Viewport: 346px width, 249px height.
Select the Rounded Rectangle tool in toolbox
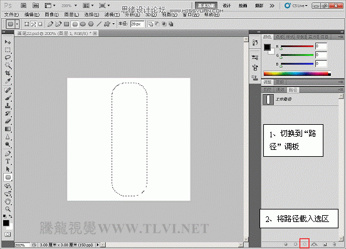pyautogui.click(x=8, y=177)
